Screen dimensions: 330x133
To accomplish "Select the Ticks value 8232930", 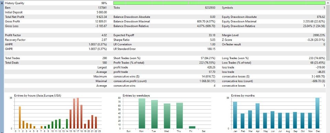I will tap(210, 8).
